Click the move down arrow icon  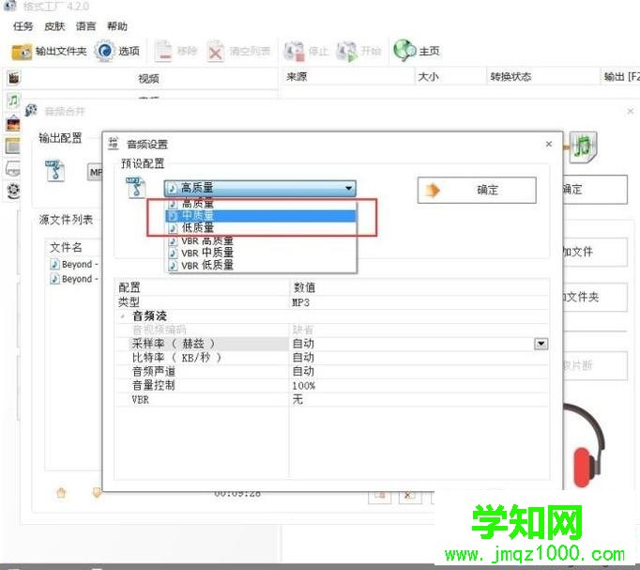pos(97,493)
